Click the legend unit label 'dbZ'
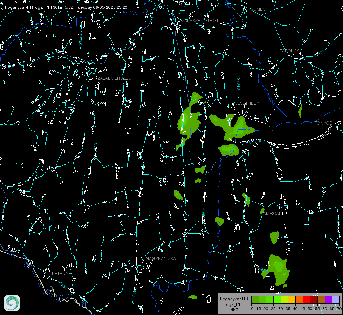The image size is (343, 315). 234,310
